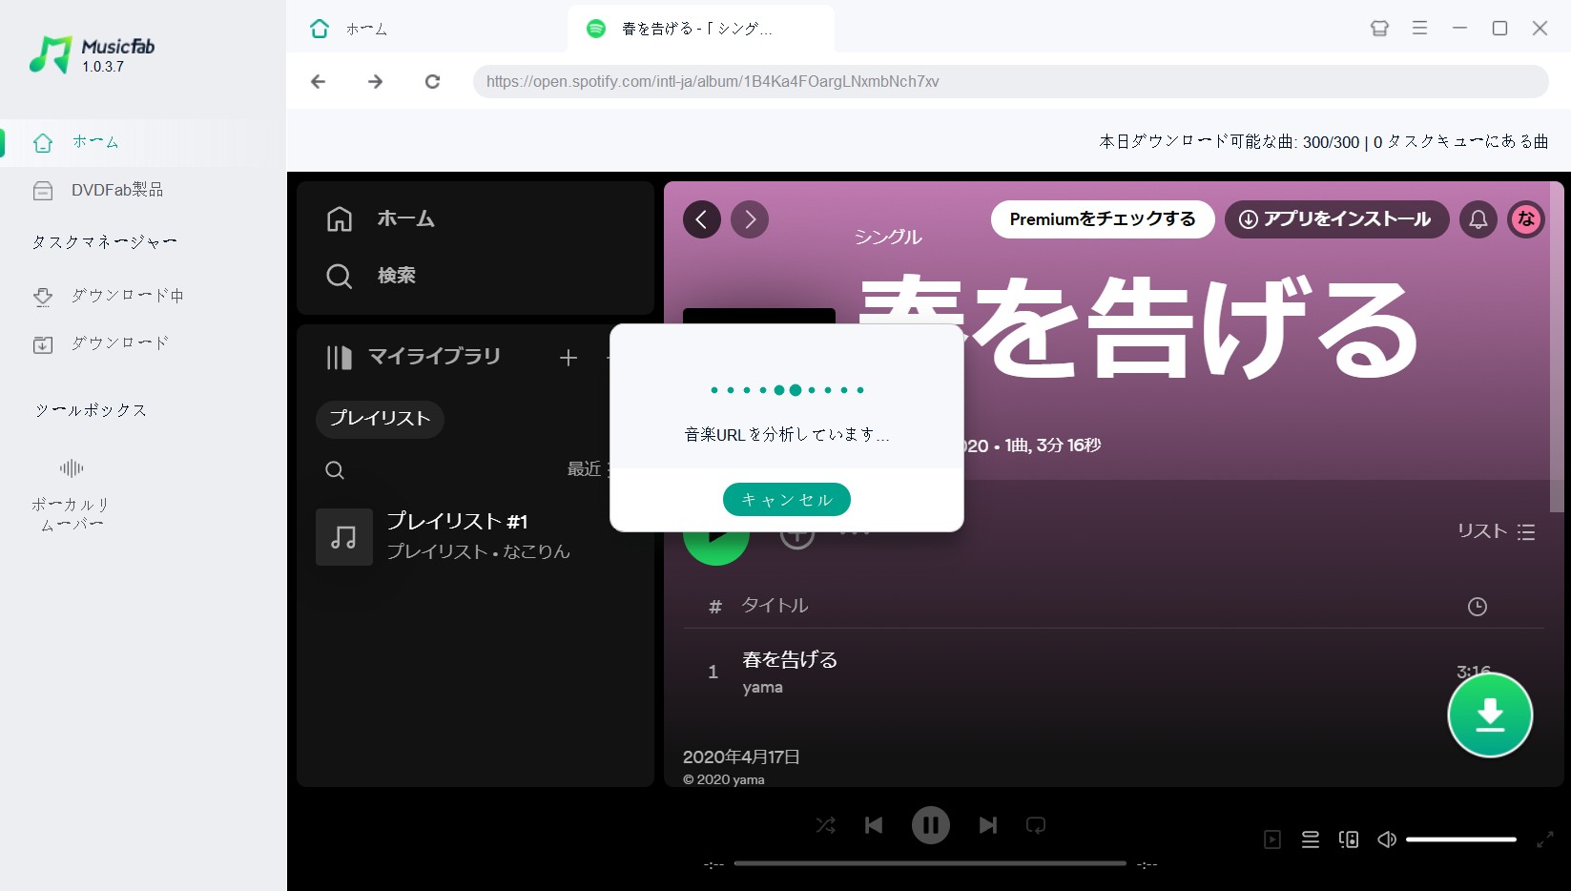Click Spotify ホーム in the sidebar
This screenshot has width=1571, height=891.
click(381, 218)
